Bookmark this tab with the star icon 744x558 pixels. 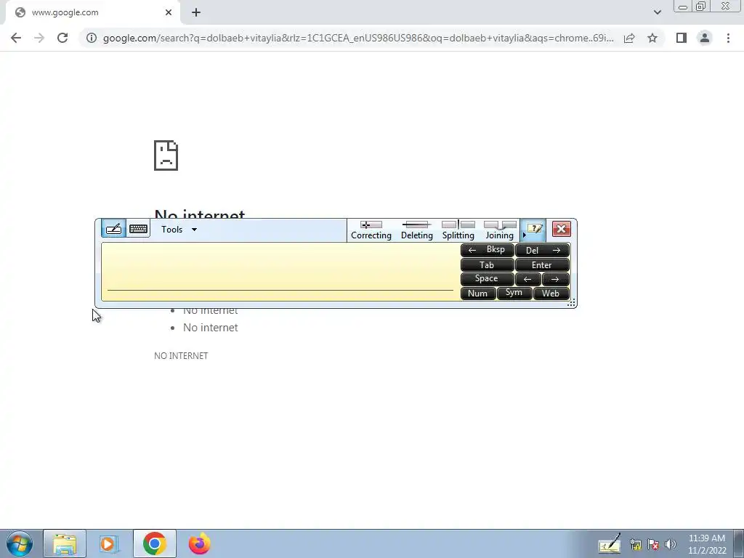pyautogui.click(x=652, y=38)
